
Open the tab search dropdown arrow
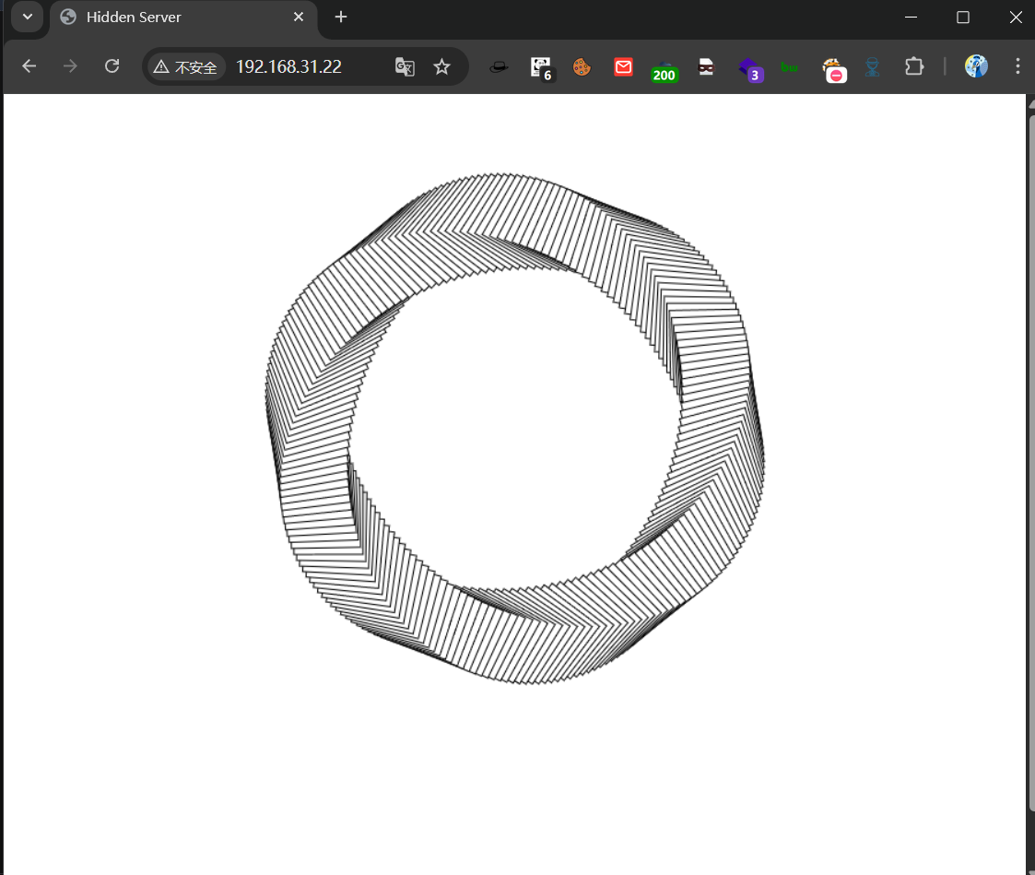pyautogui.click(x=28, y=17)
